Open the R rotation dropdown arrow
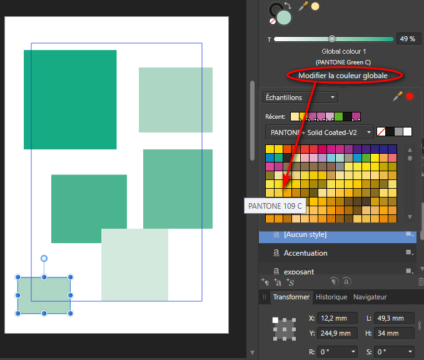Screen dimensions: 424x360 pyautogui.click(x=353, y=352)
